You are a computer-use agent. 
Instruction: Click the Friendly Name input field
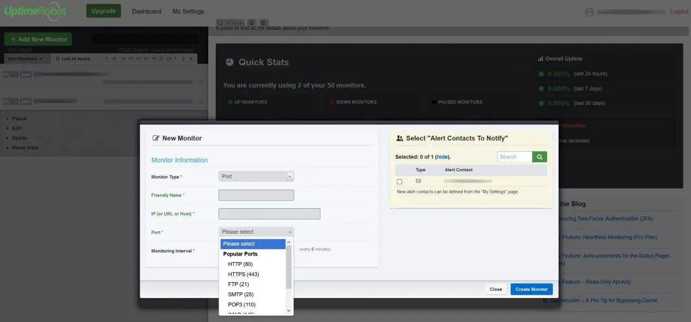pos(256,195)
